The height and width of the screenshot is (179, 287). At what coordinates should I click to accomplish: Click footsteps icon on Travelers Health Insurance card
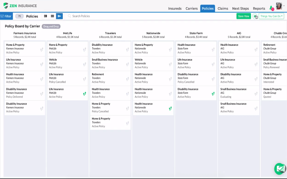pyautogui.click(x=127, y=94)
